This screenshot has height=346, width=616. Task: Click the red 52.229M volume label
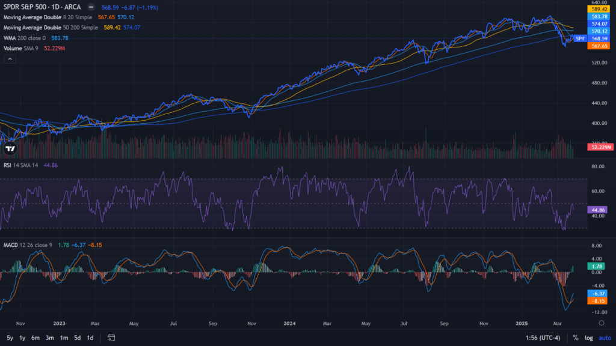pyautogui.click(x=600, y=147)
